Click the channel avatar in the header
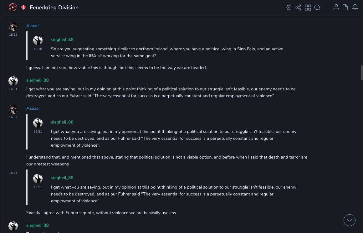Screen dimensions: 363x233 [13, 8]
